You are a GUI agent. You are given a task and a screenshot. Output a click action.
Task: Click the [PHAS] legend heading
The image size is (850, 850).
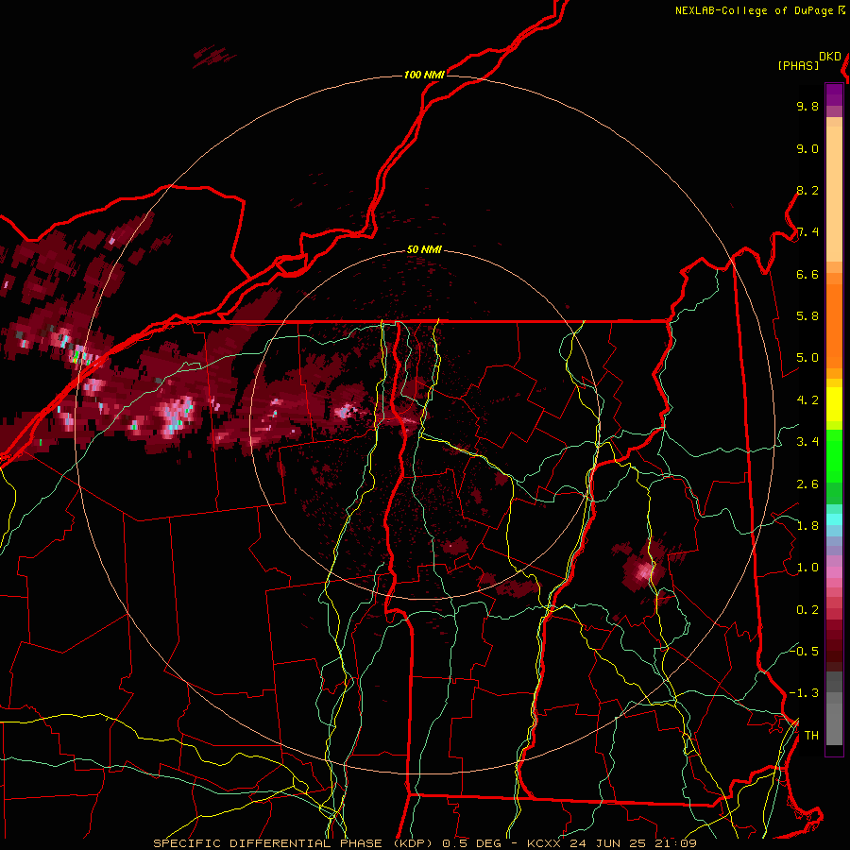[798, 65]
